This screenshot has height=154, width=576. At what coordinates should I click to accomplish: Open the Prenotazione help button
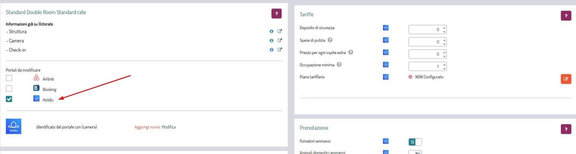click(x=566, y=129)
